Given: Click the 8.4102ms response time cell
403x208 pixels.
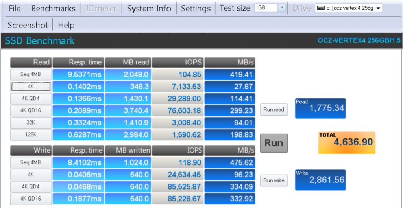Looking at the screenshot, I should point(78,162).
